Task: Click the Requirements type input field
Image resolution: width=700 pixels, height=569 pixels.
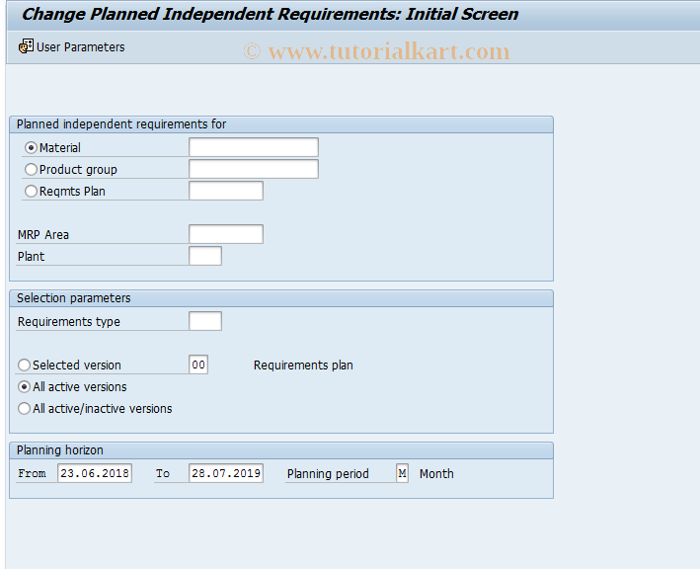Action: 205,321
